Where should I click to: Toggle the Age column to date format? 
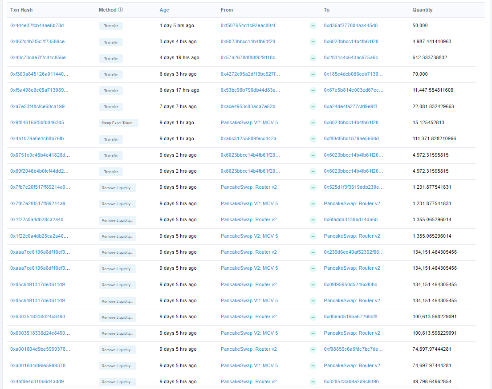(164, 10)
